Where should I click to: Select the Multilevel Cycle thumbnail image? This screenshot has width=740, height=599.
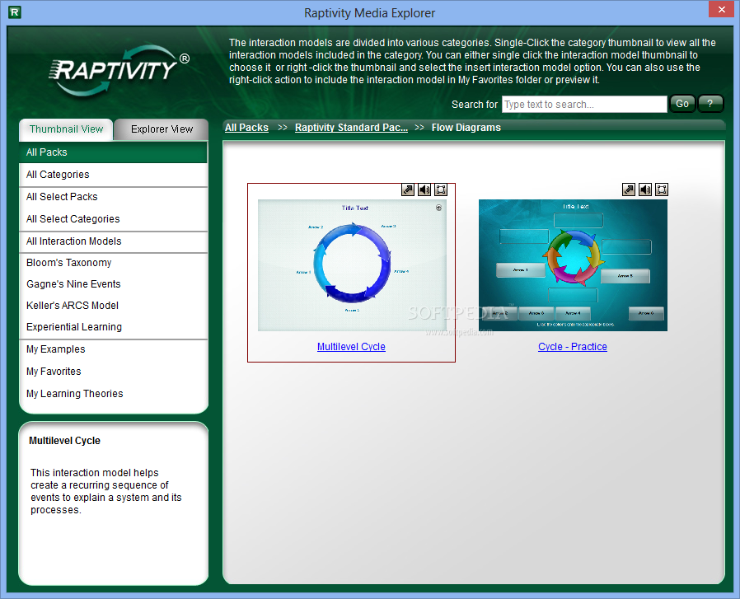click(x=352, y=265)
